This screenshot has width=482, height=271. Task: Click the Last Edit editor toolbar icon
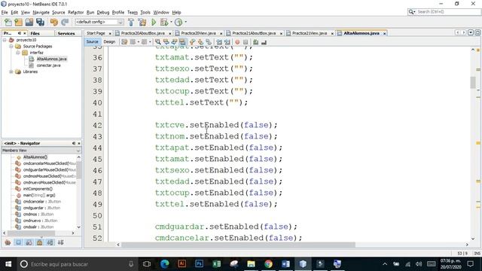(x=124, y=42)
